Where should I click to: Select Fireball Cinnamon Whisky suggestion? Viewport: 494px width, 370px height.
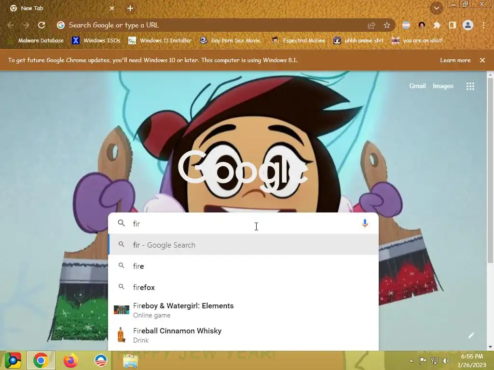coord(243,335)
